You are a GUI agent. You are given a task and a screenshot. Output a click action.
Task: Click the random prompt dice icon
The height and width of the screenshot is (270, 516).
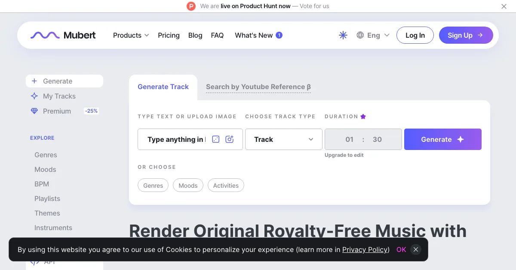pyautogui.click(x=216, y=139)
